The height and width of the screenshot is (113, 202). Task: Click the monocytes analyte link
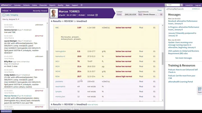[x=60, y=96]
